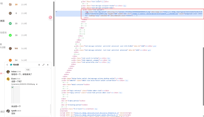Viewport: 204px width, 117px height.
Task: Toggle flex badge on chat-scroll-to-bottom
Action: point(109,58)
